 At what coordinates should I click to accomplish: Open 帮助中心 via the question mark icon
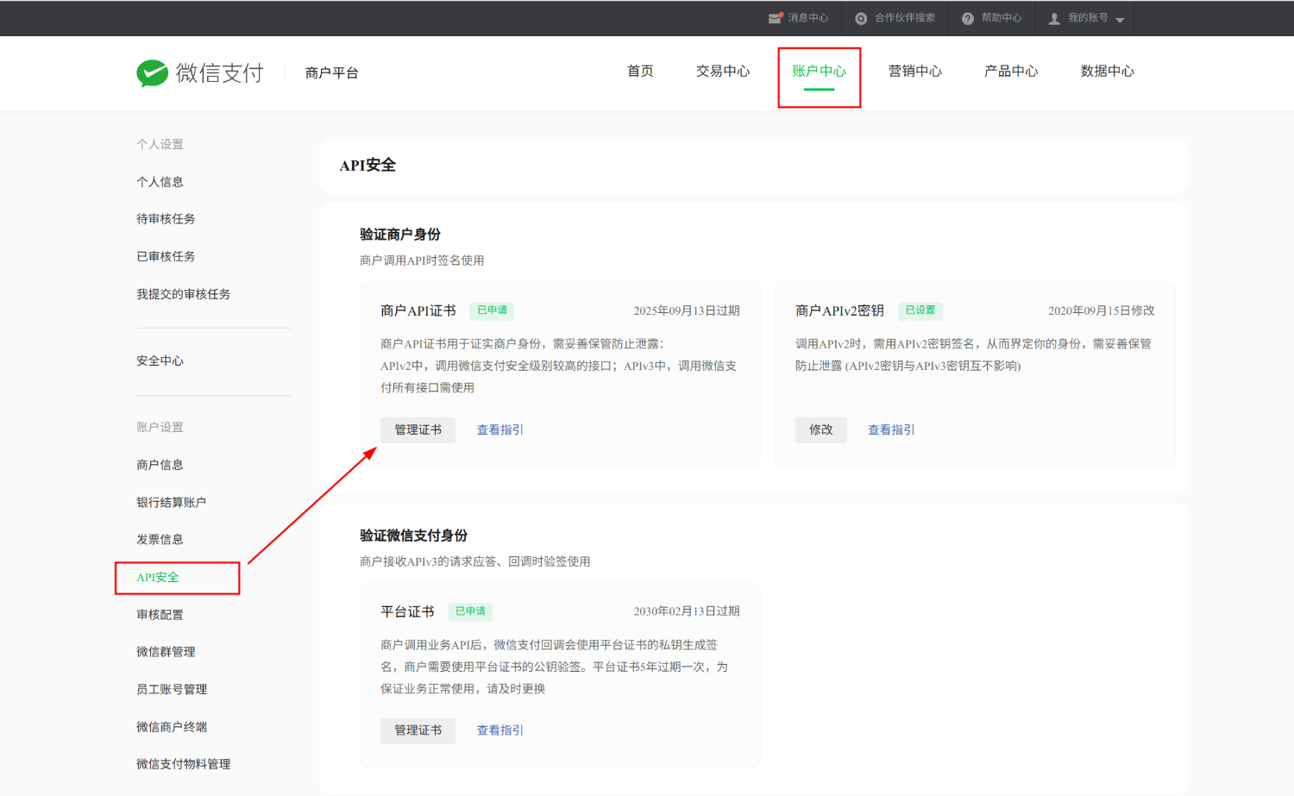968,18
